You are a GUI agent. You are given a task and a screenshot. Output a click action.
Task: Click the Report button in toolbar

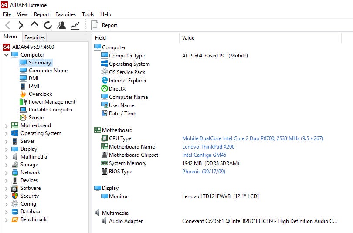click(105, 25)
